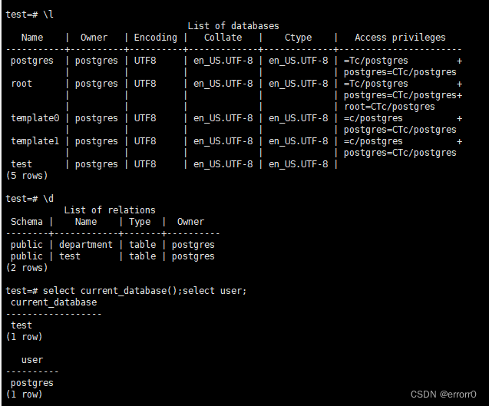
Task: Click the '(5 rows)' summary text
Action: [x=27, y=176]
